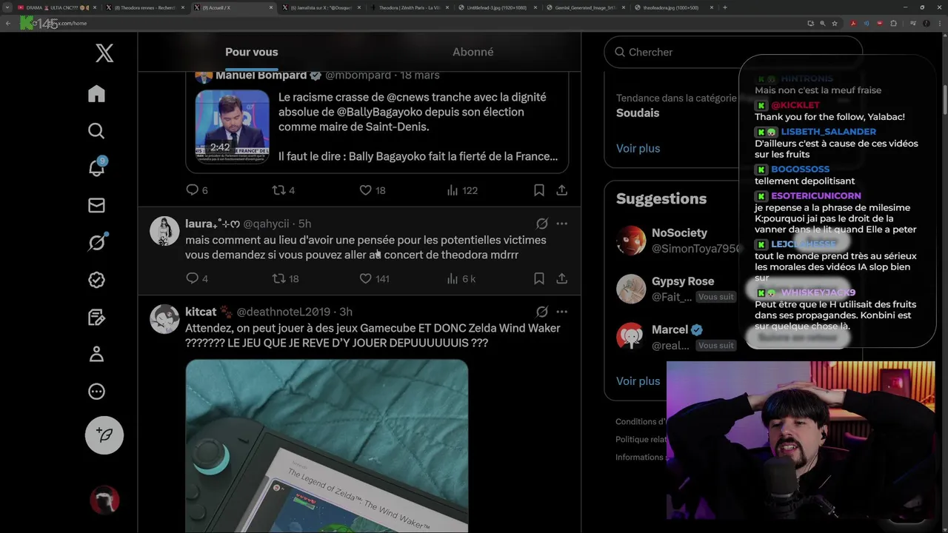The width and height of the screenshot is (948, 533).
Task: Open the account avatar at sidebar bottom
Action: click(104, 500)
